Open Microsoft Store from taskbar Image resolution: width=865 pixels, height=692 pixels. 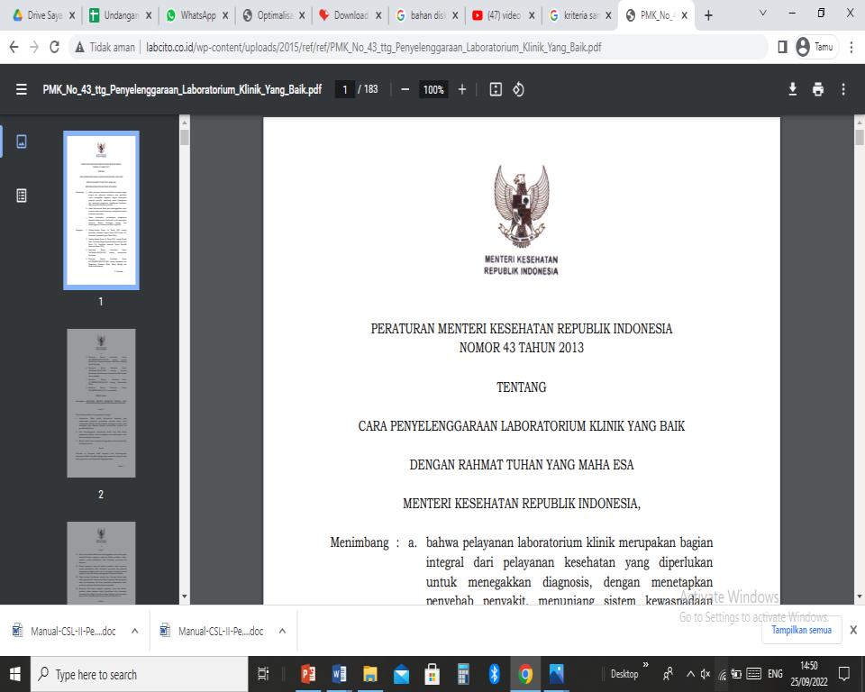432,674
